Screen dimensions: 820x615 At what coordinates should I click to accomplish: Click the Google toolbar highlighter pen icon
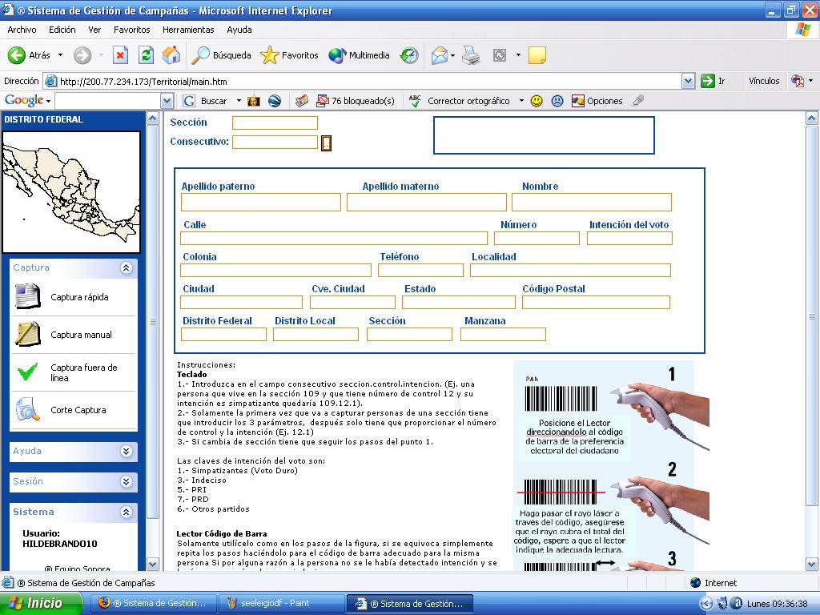click(x=638, y=101)
